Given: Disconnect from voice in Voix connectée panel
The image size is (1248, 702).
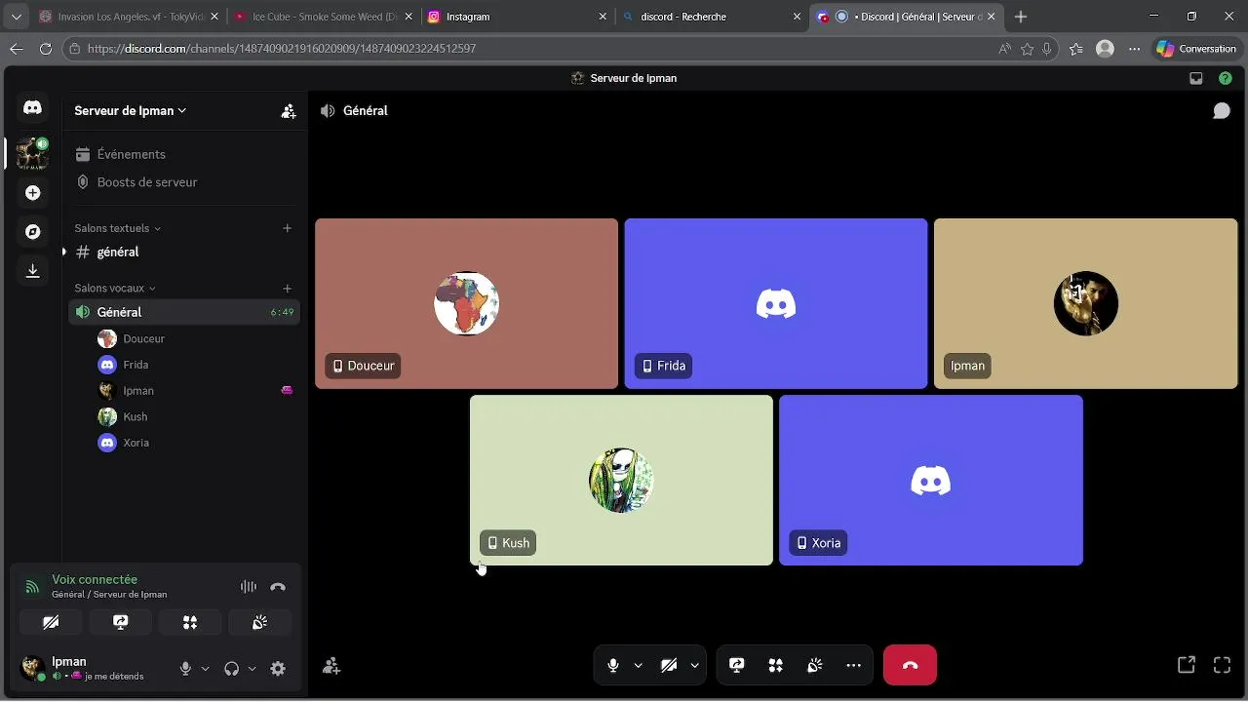Looking at the screenshot, I should tap(278, 587).
